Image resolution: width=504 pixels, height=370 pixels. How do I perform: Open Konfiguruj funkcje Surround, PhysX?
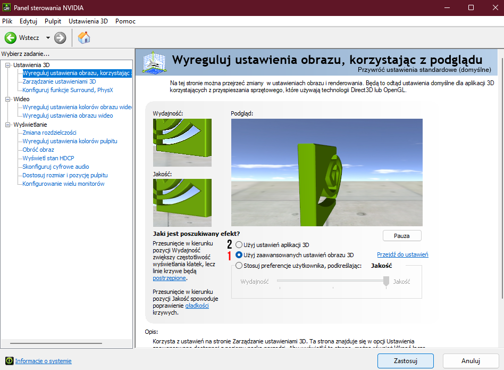point(68,90)
